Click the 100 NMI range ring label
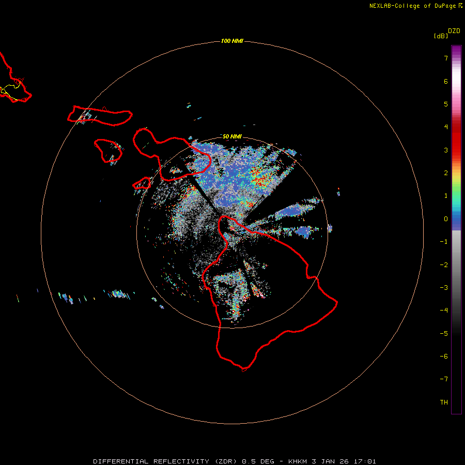Image resolution: width=465 pixels, height=465 pixels. click(x=232, y=41)
